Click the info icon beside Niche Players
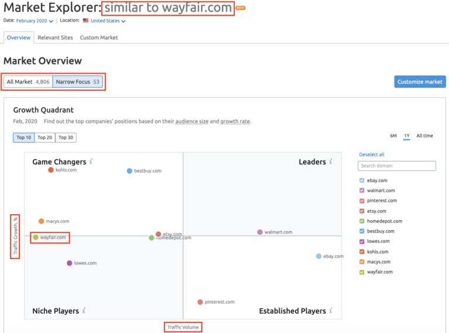The image size is (449, 333). point(84,311)
